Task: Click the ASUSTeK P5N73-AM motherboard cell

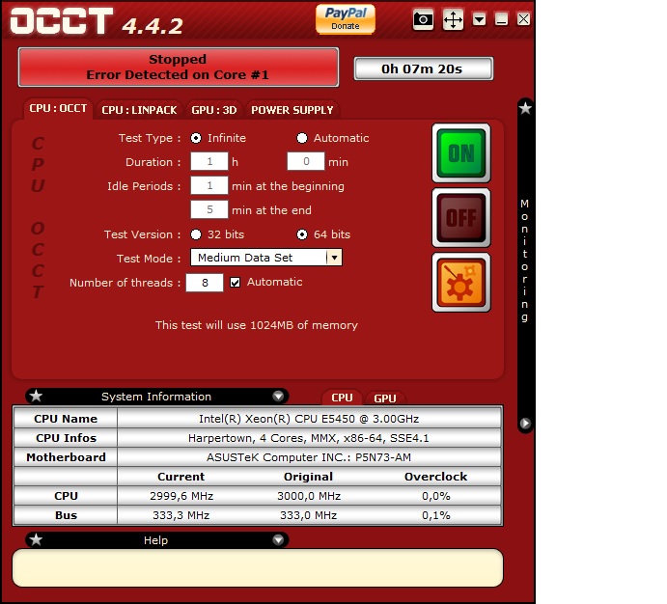Action: [309, 457]
